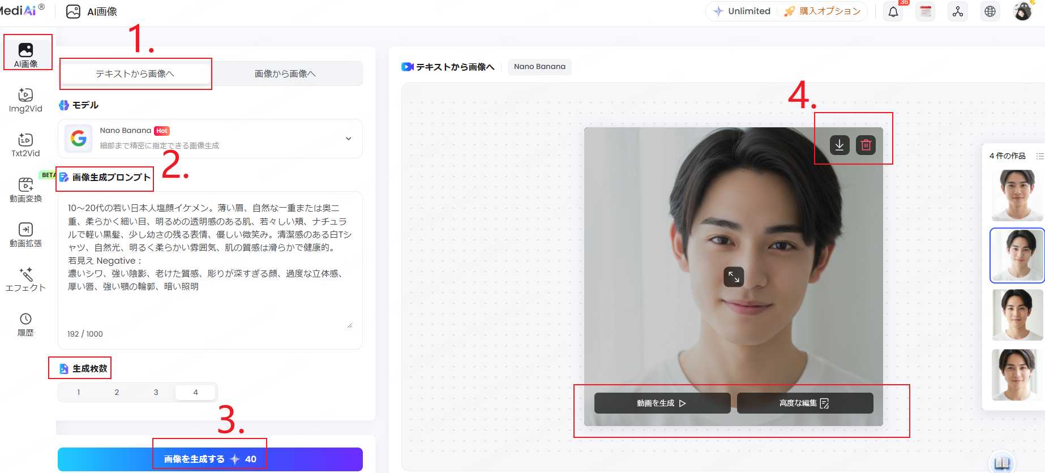
Task: Click the 画像生成プロンプト heading
Action: click(x=111, y=178)
